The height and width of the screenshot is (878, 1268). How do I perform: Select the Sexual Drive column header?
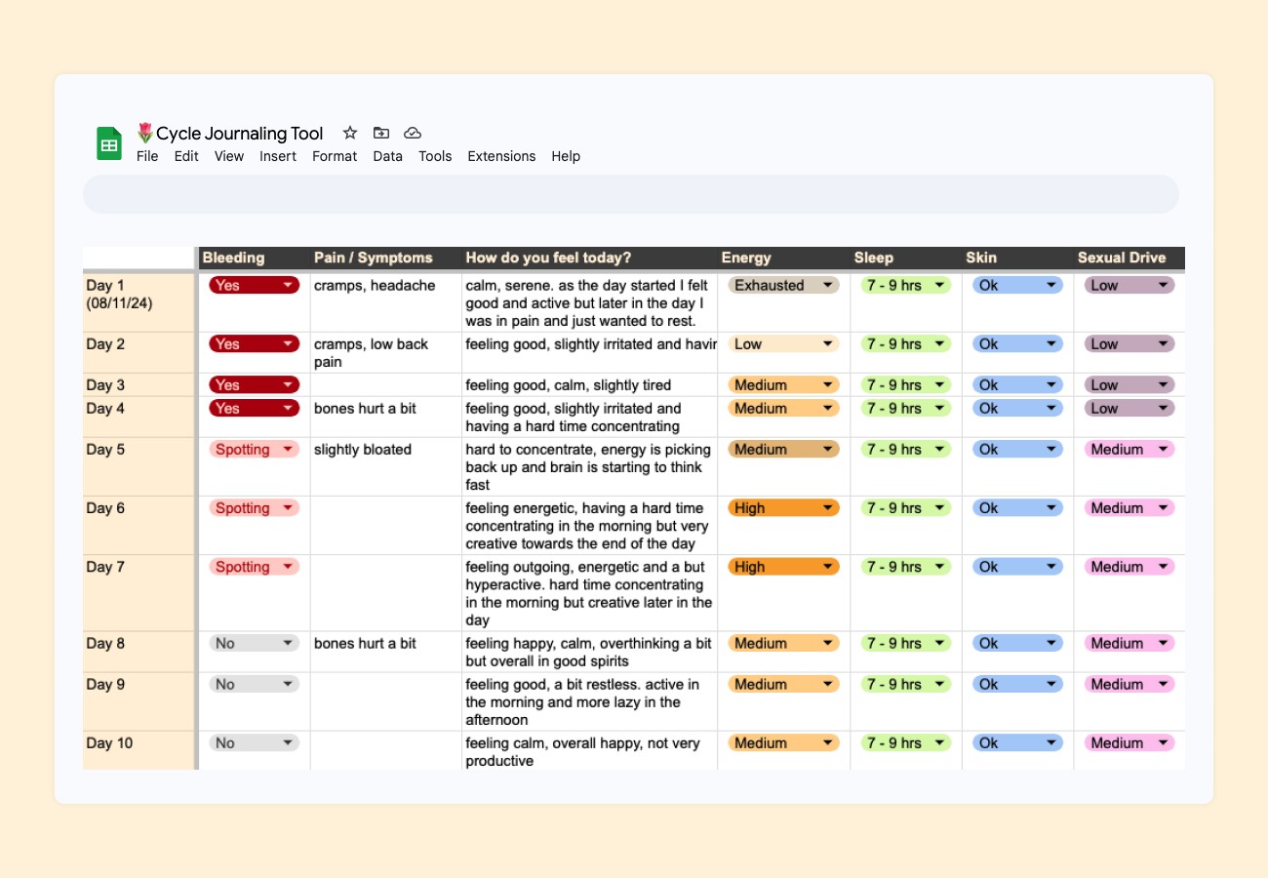pyautogui.click(x=1129, y=258)
